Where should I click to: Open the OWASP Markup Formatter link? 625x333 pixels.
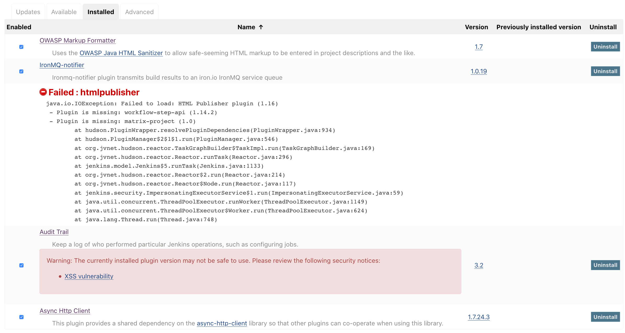(x=78, y=40)
